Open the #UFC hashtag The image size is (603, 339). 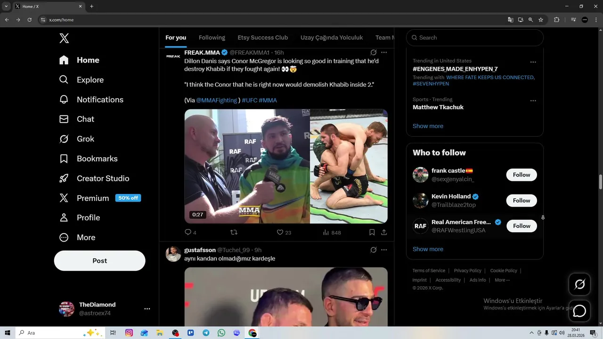coord(249,100)
